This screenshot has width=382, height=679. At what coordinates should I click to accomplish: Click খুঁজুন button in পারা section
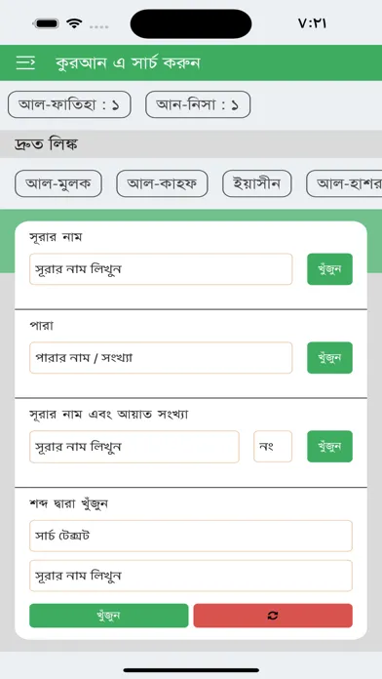point(329,358)
